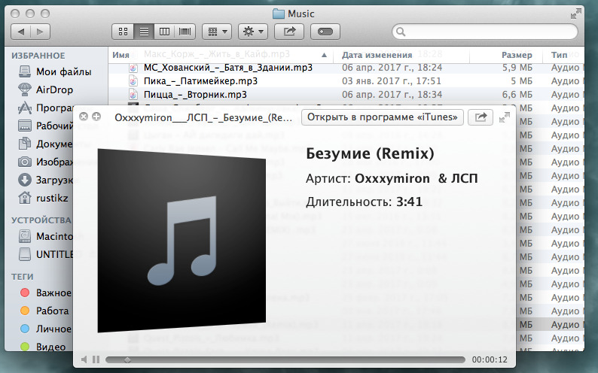Click share button in Quick Look

point(481,117)
